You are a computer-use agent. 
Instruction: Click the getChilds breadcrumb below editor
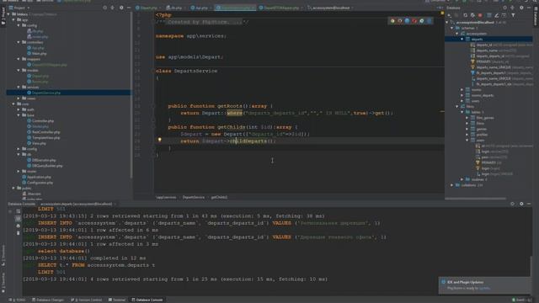click(219, 197)
